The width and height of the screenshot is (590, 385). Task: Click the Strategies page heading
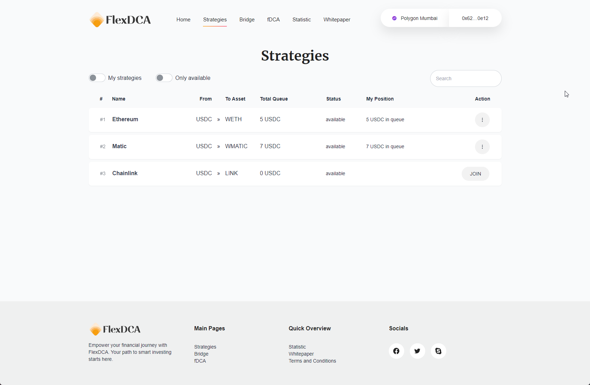(295, 56)
